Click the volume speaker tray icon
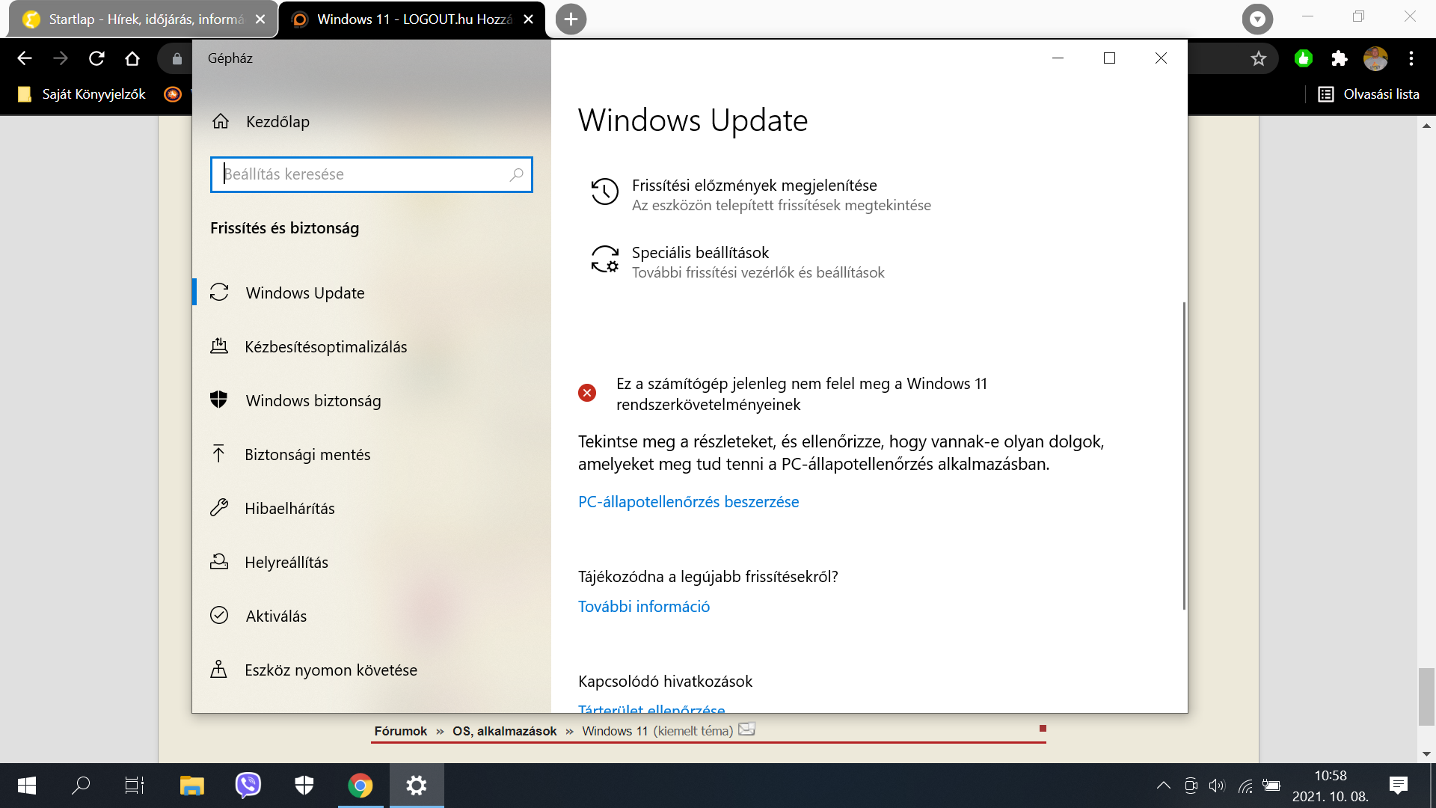This screenshot has height=808, width=1436. 1217,786
